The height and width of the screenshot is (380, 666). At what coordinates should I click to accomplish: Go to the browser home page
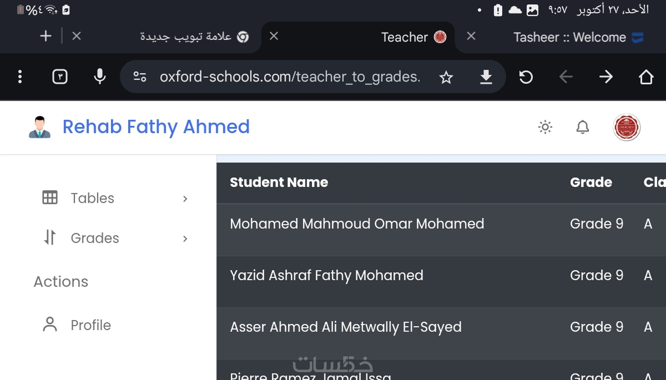[646, 77]
